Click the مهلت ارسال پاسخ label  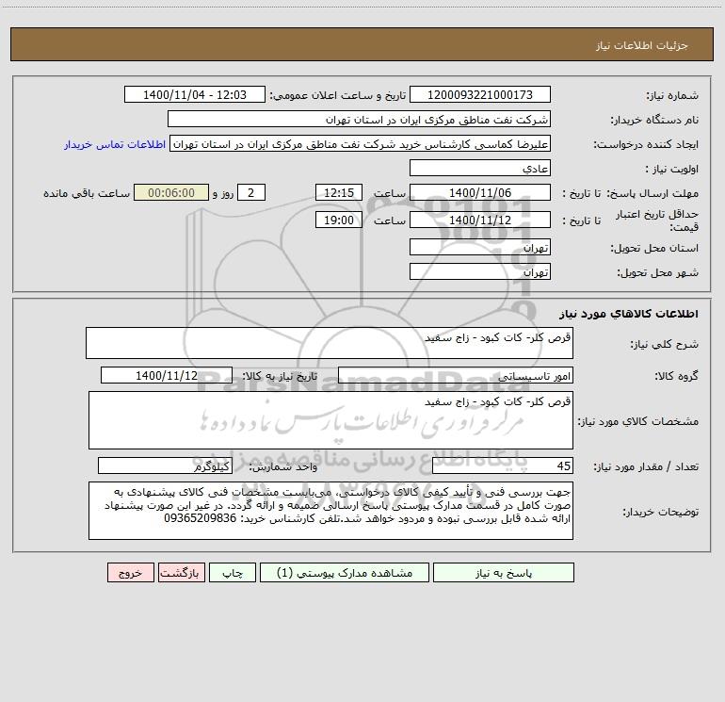(653, 193)
